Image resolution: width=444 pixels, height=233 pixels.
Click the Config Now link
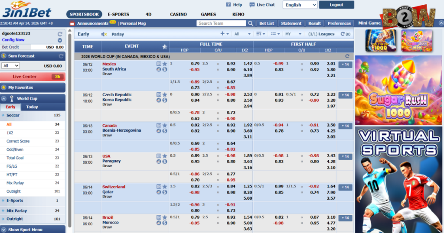[x=13, y=40]
